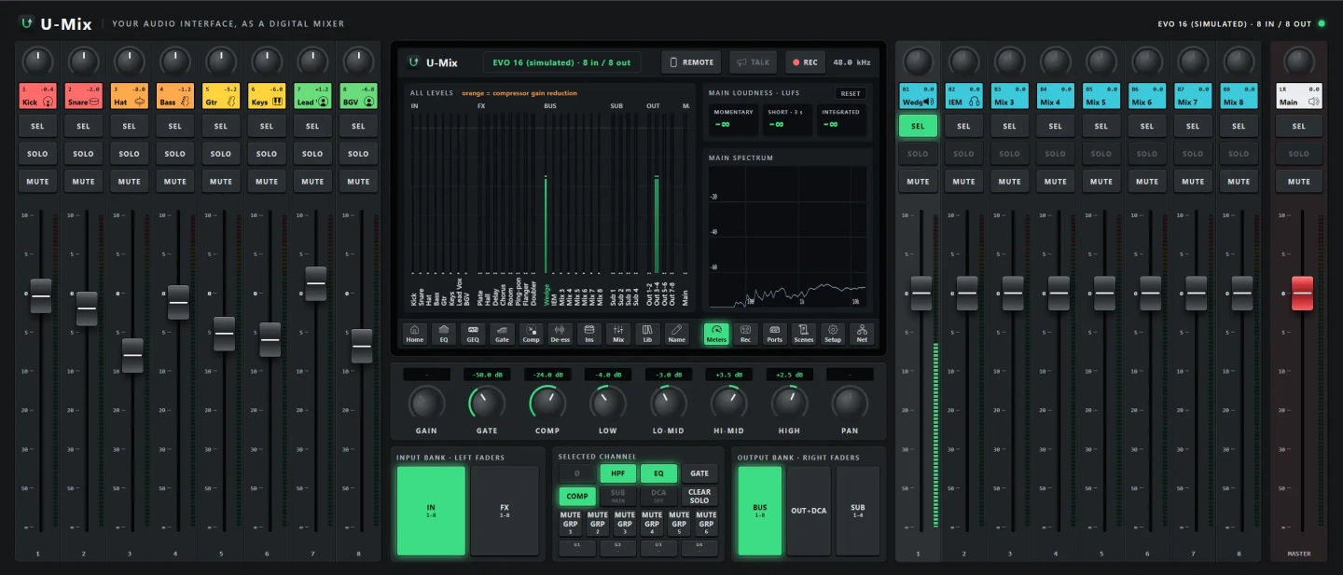
Task: Open the Home page icon
Action: point(415,334)
